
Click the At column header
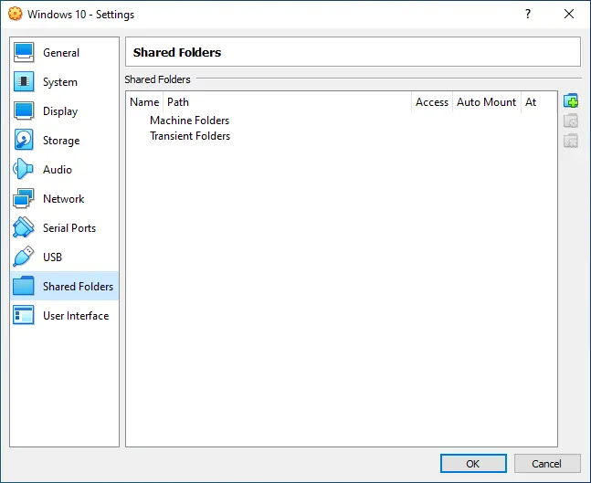(x=539, y=102)
